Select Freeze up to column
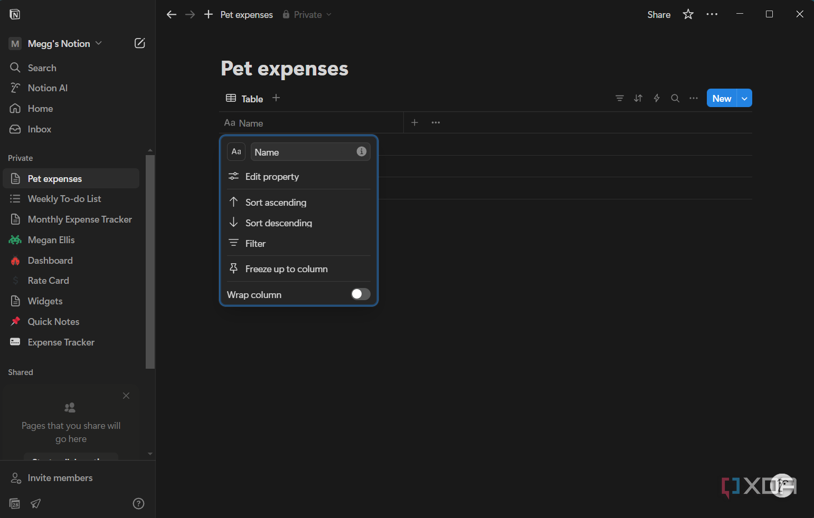This screenshot has width=814, height=518. click(299, 269)
